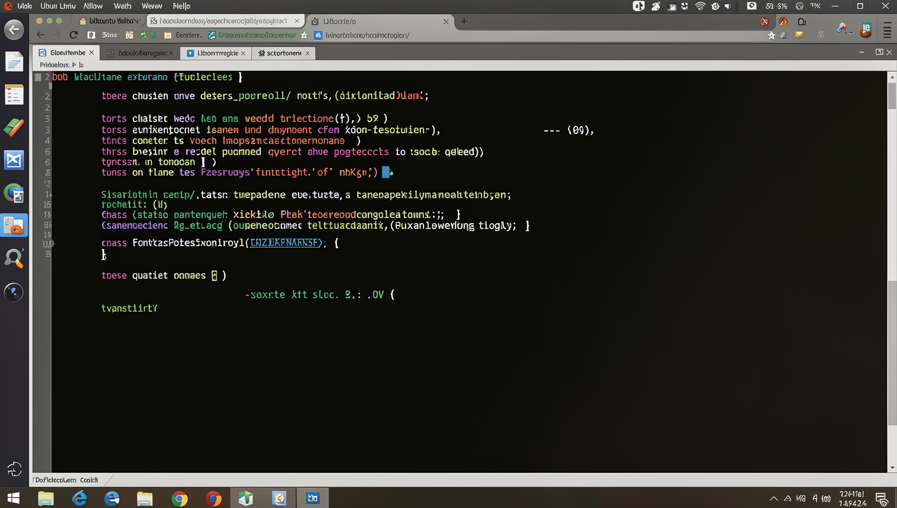897x508 pixels.
Task: Open the green shield taskbar icon
Action: pyautogui.click(x=246, y=498)
